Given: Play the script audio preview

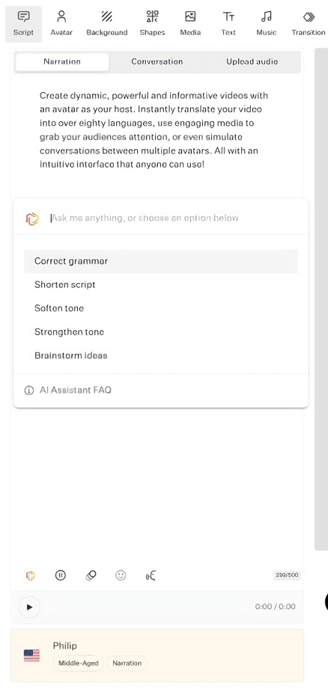Looking at the screenshot, I should [x=30, y=607].
